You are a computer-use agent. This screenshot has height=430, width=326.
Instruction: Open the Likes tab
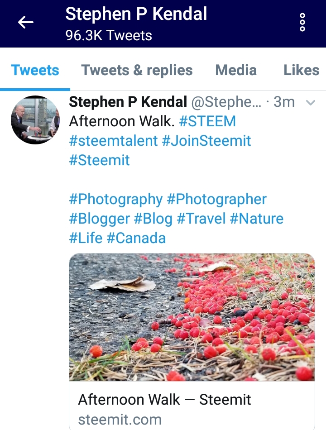[x=301, y=70]
